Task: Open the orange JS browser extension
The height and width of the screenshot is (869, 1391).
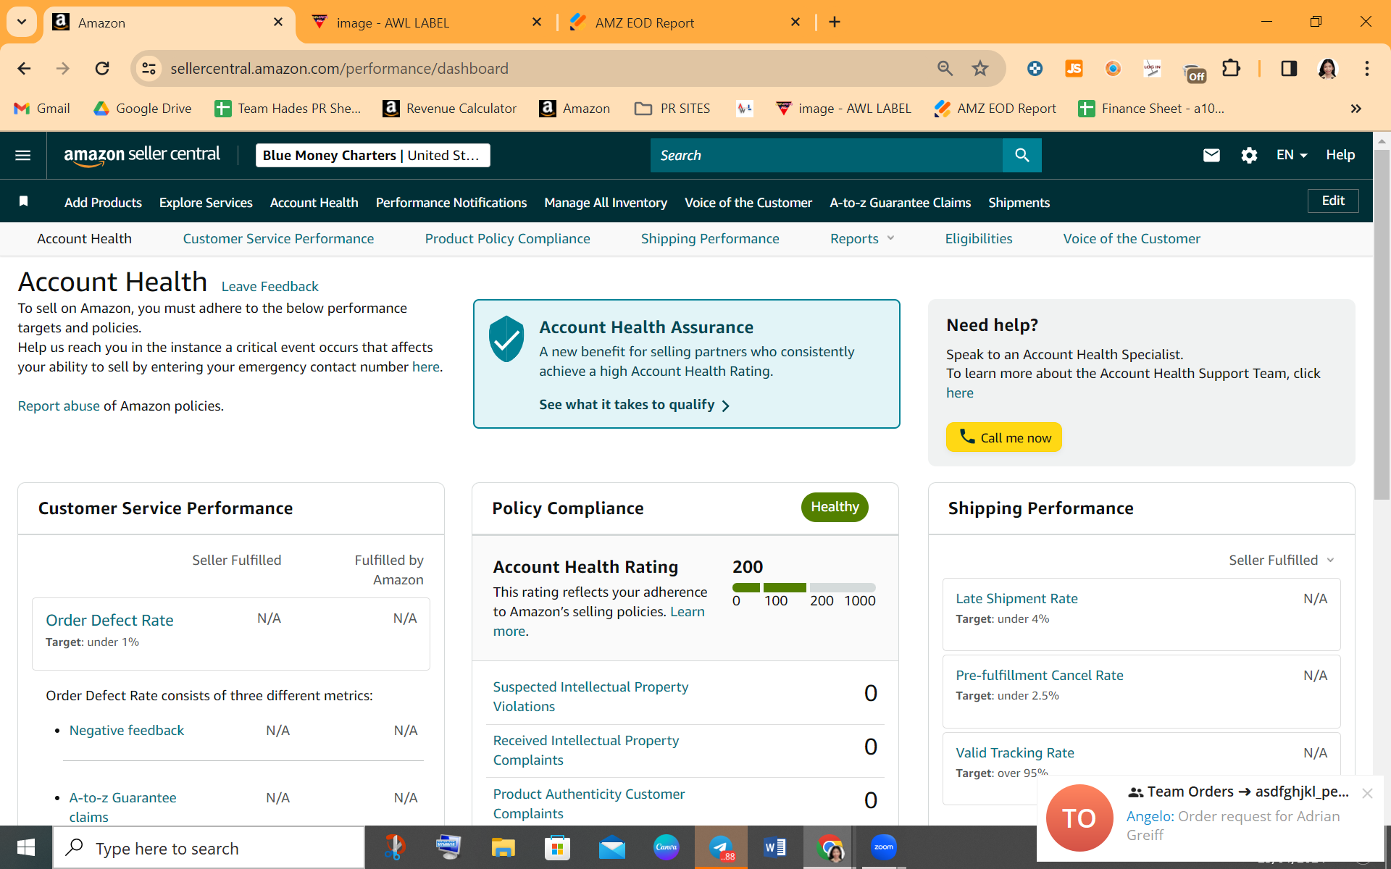Action: pos(1074,69)
